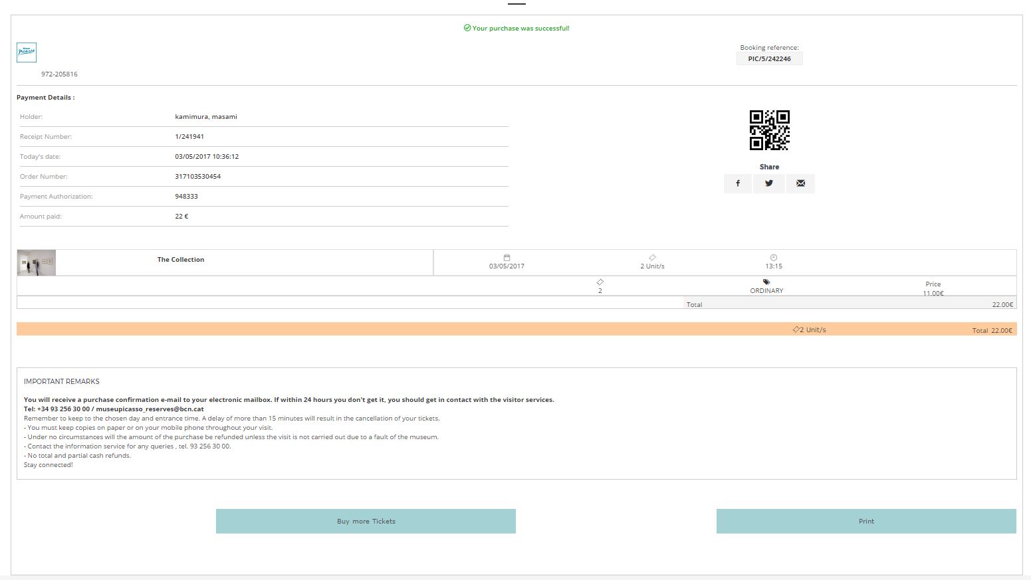Share by email envelope icon
This screenshot has height=580, width=1031.
[x=800, y=183]
